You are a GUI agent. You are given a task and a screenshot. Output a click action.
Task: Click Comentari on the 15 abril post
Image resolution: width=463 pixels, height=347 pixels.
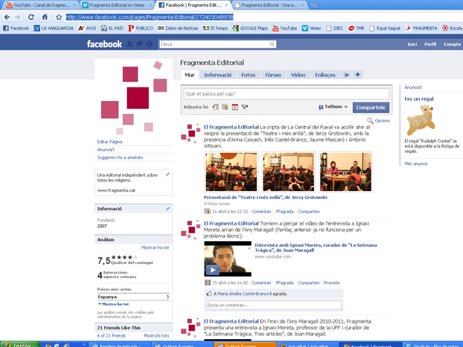pyautogui.click(x=262, y=283)
